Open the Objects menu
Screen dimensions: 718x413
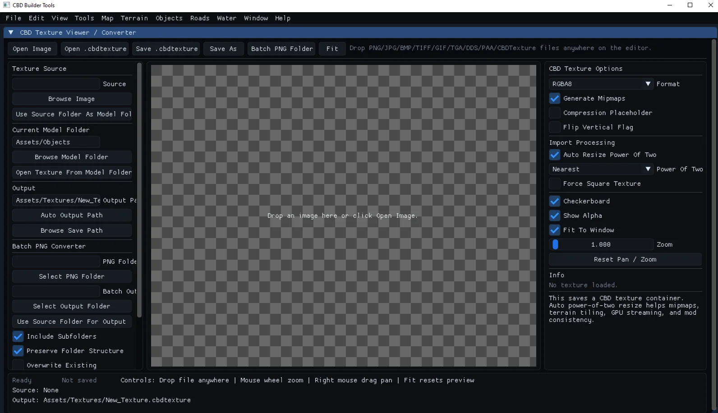pyautogui.click(x=169, y=18)
